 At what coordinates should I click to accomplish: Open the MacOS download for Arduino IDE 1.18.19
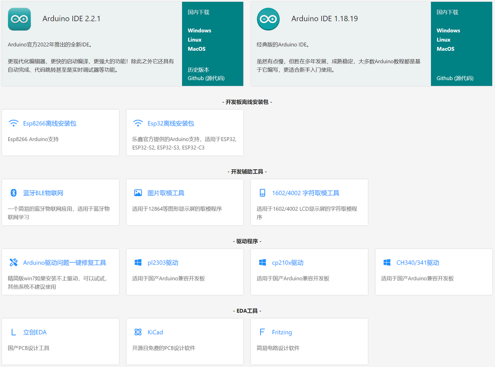pyautogui.click(x=445, y=49)
